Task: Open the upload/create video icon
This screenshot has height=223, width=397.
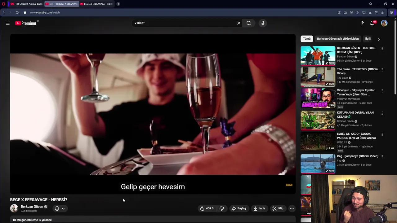Action: [362, 23]
